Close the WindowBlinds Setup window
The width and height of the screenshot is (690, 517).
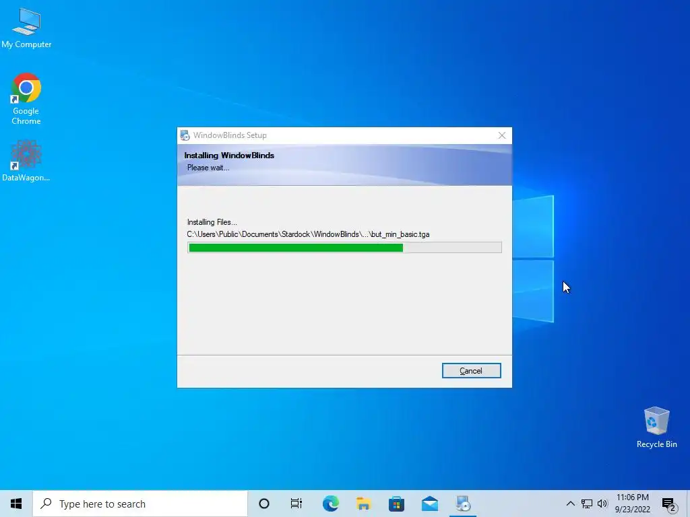point(501,135)
